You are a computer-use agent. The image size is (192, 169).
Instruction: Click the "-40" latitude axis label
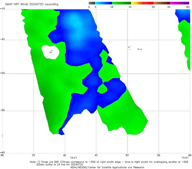click(x=2, y=9)
